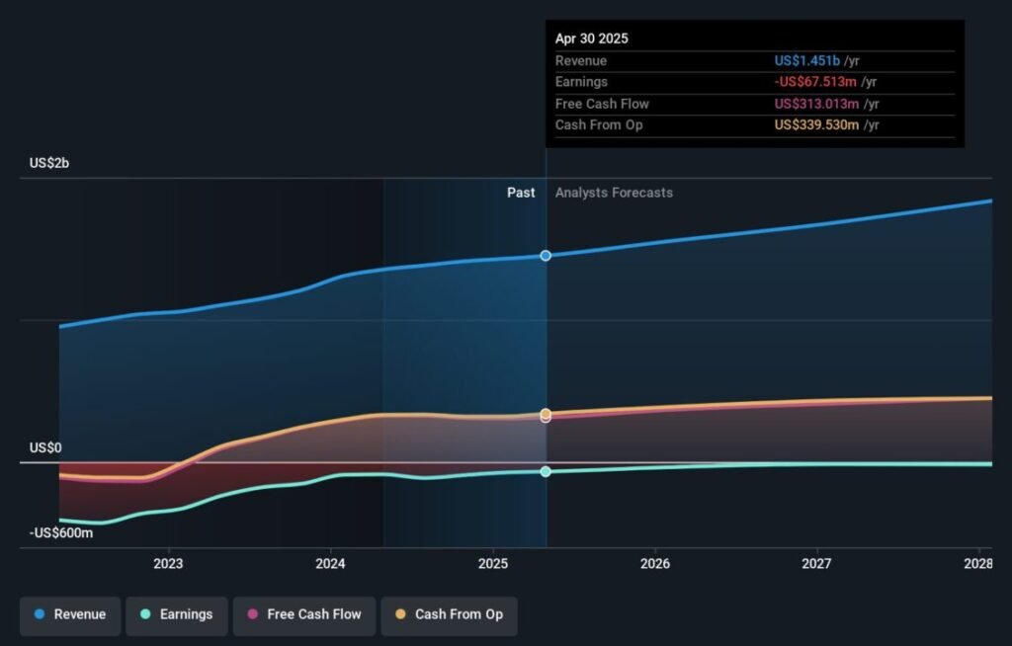Image resolution: width=1012 pixels, height=646 pixels.
Task: Click the 2028 x-axis label
Action: coord(978,564)
